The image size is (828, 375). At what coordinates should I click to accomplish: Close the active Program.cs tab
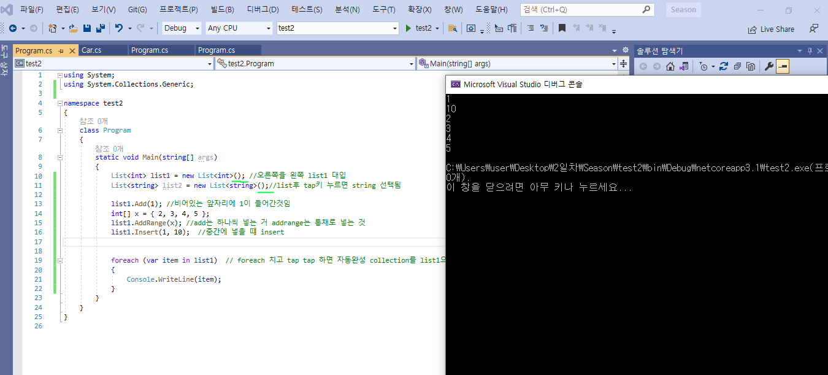click(x=72, y=51)
